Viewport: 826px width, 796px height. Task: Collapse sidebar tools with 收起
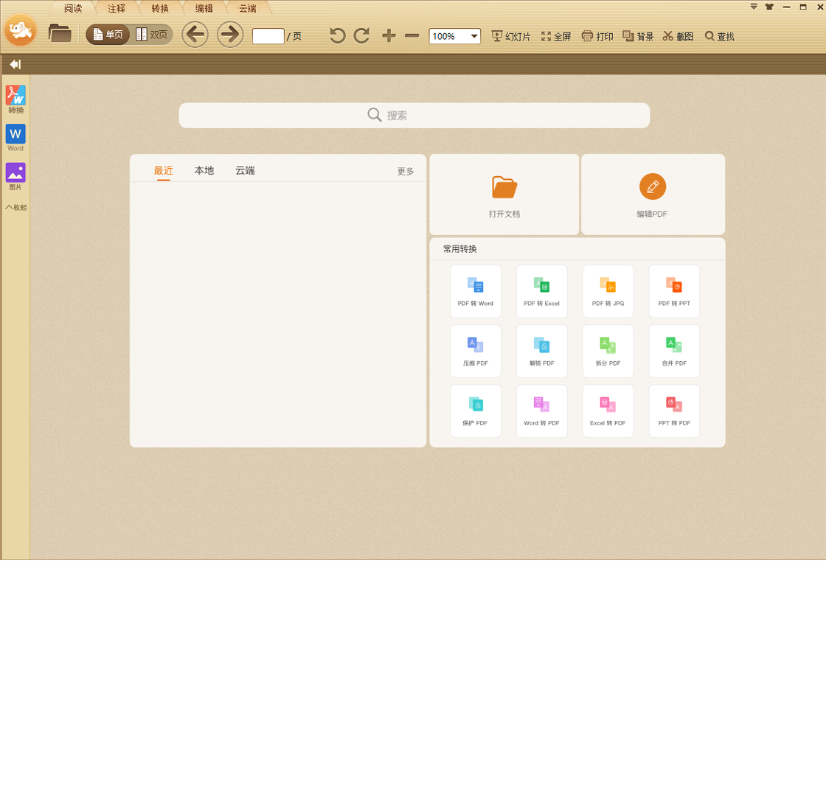pos(15,207)
